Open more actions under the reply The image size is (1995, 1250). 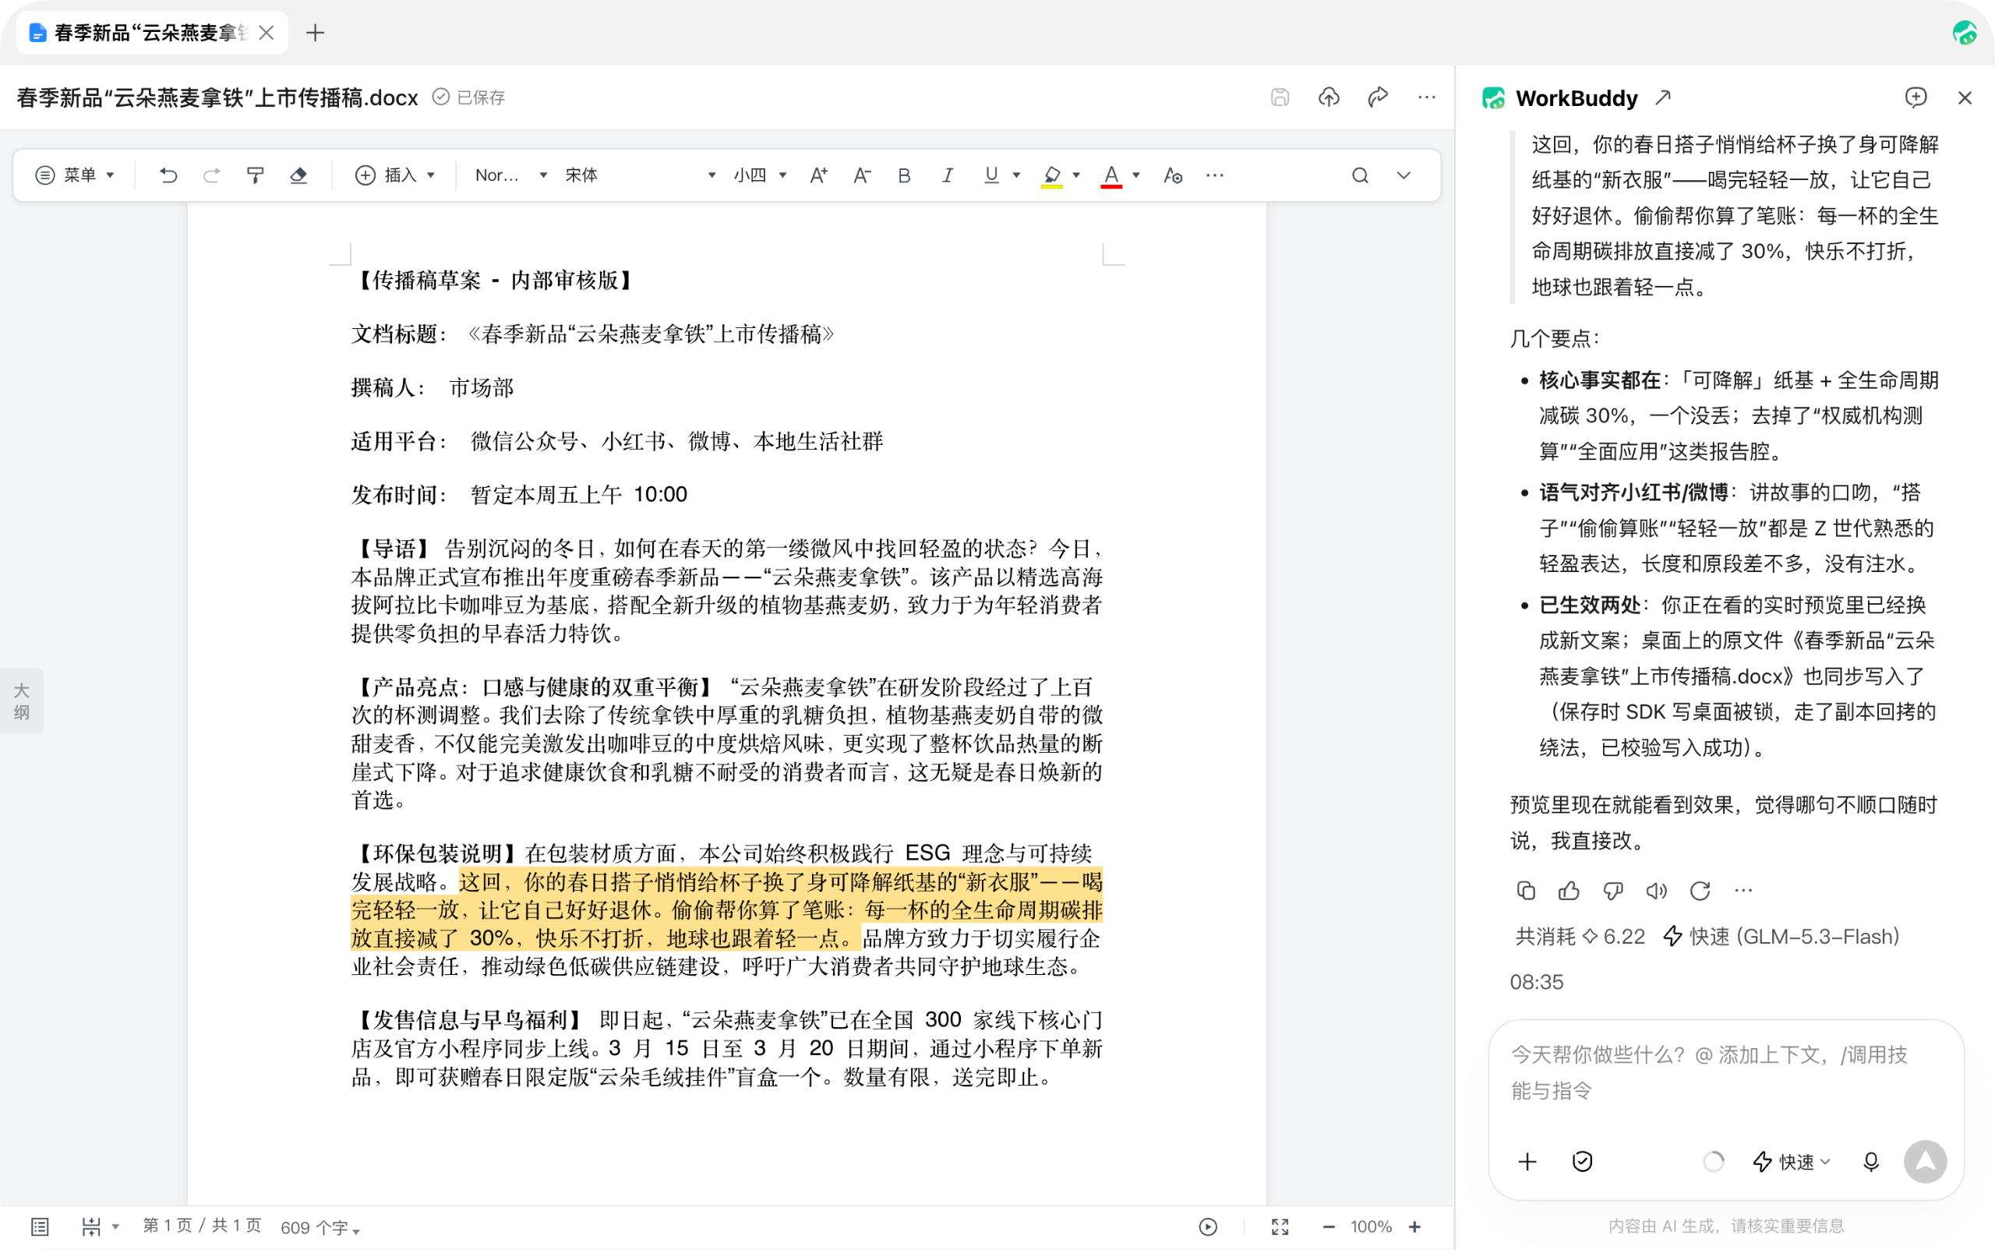pyautogui.click(x=1743, y=891)
